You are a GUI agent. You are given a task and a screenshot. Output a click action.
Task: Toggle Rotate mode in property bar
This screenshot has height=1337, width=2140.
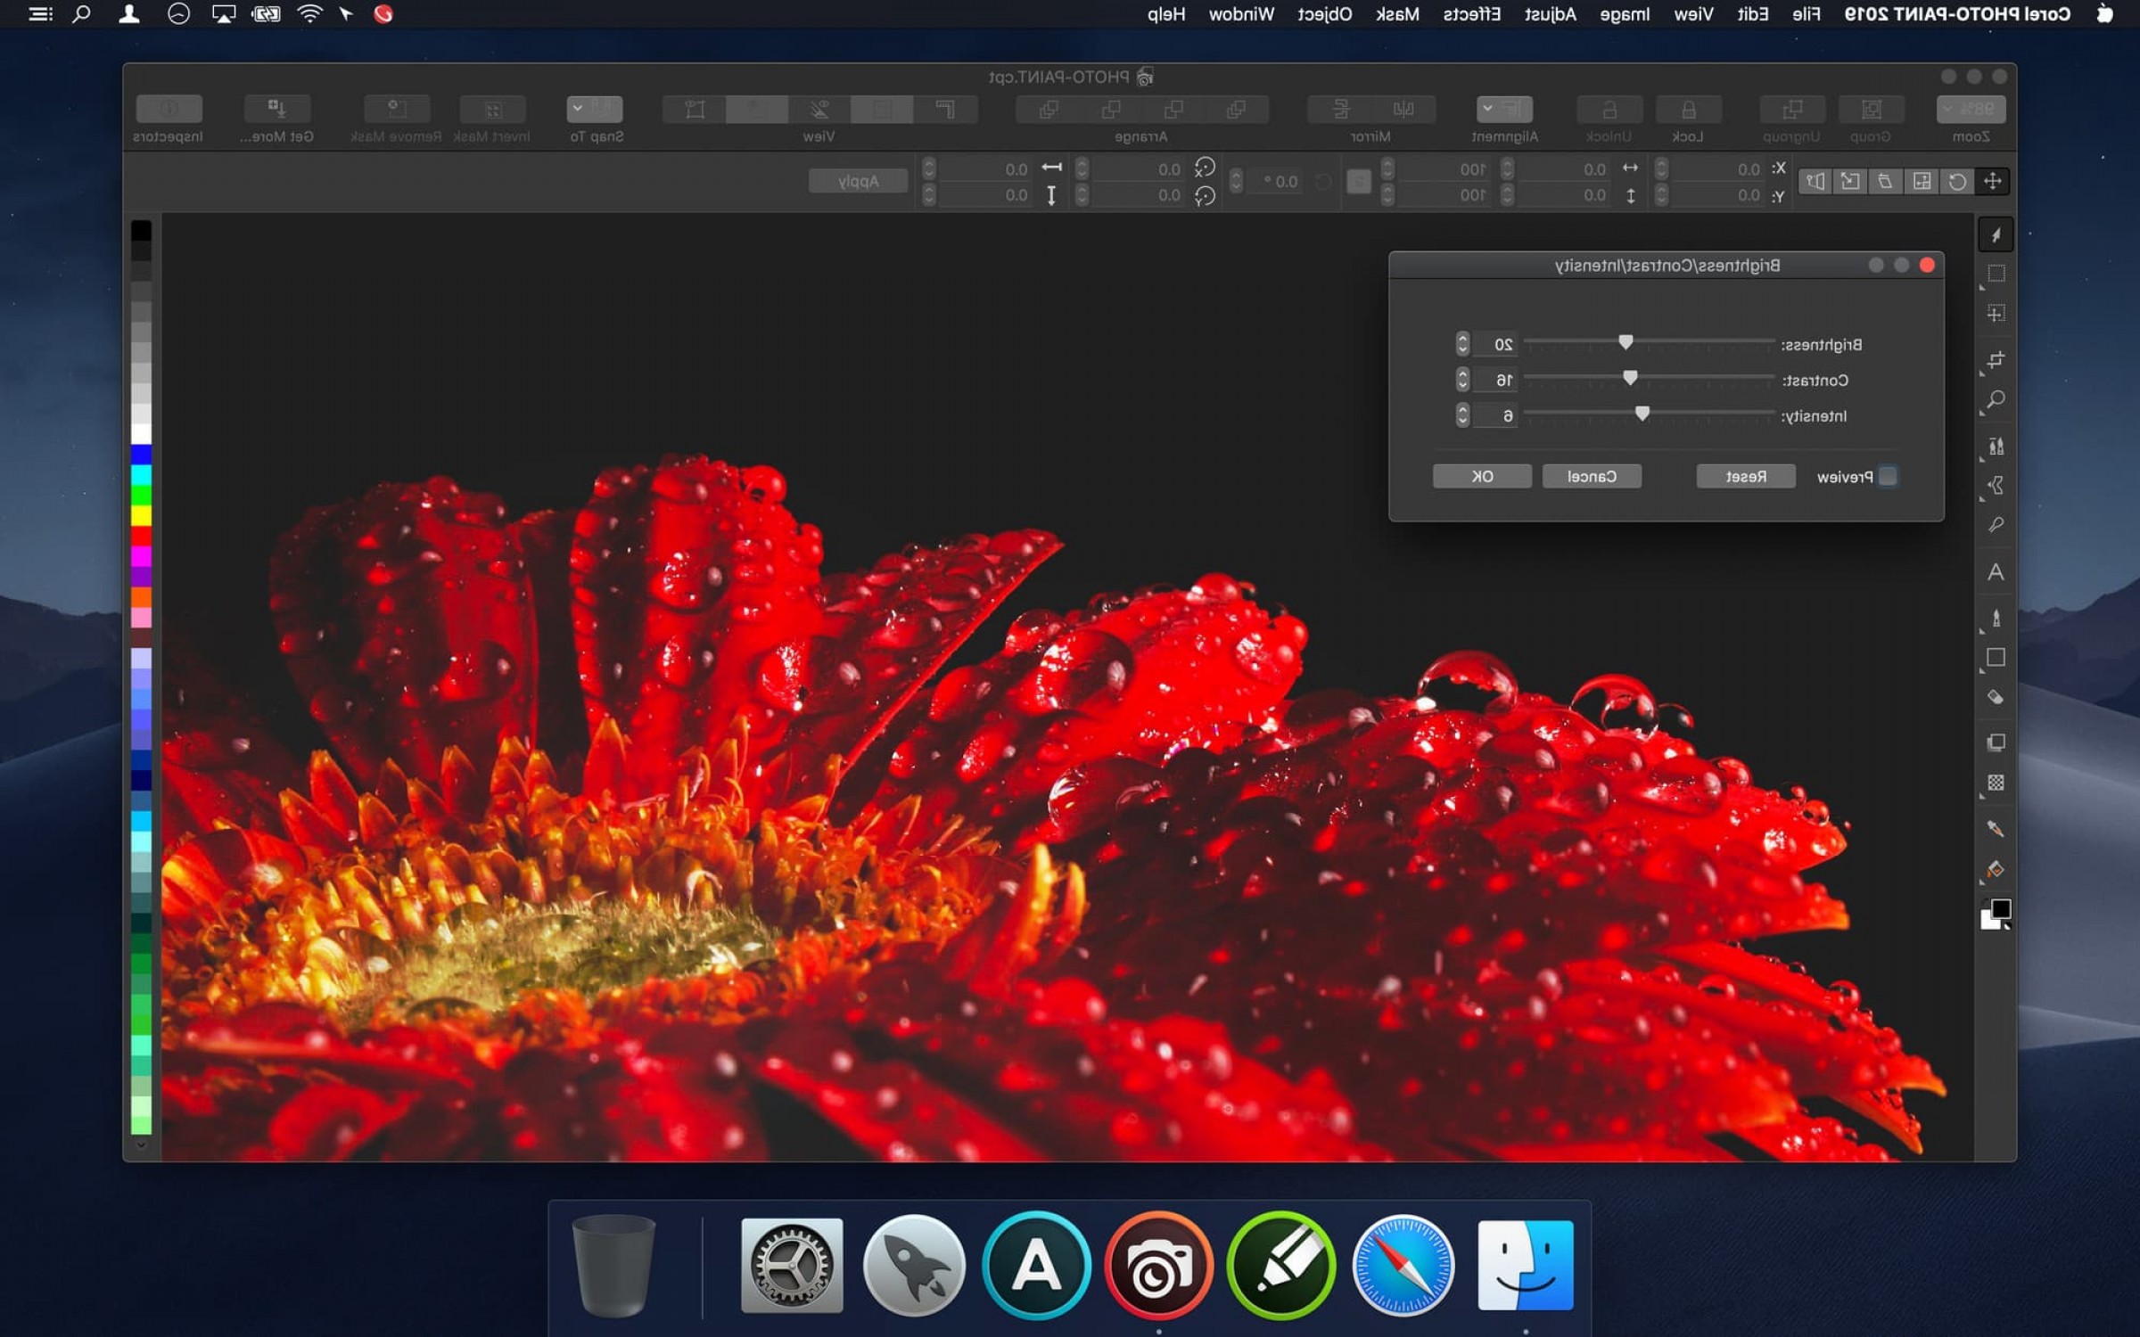[x=1956, y=182]
